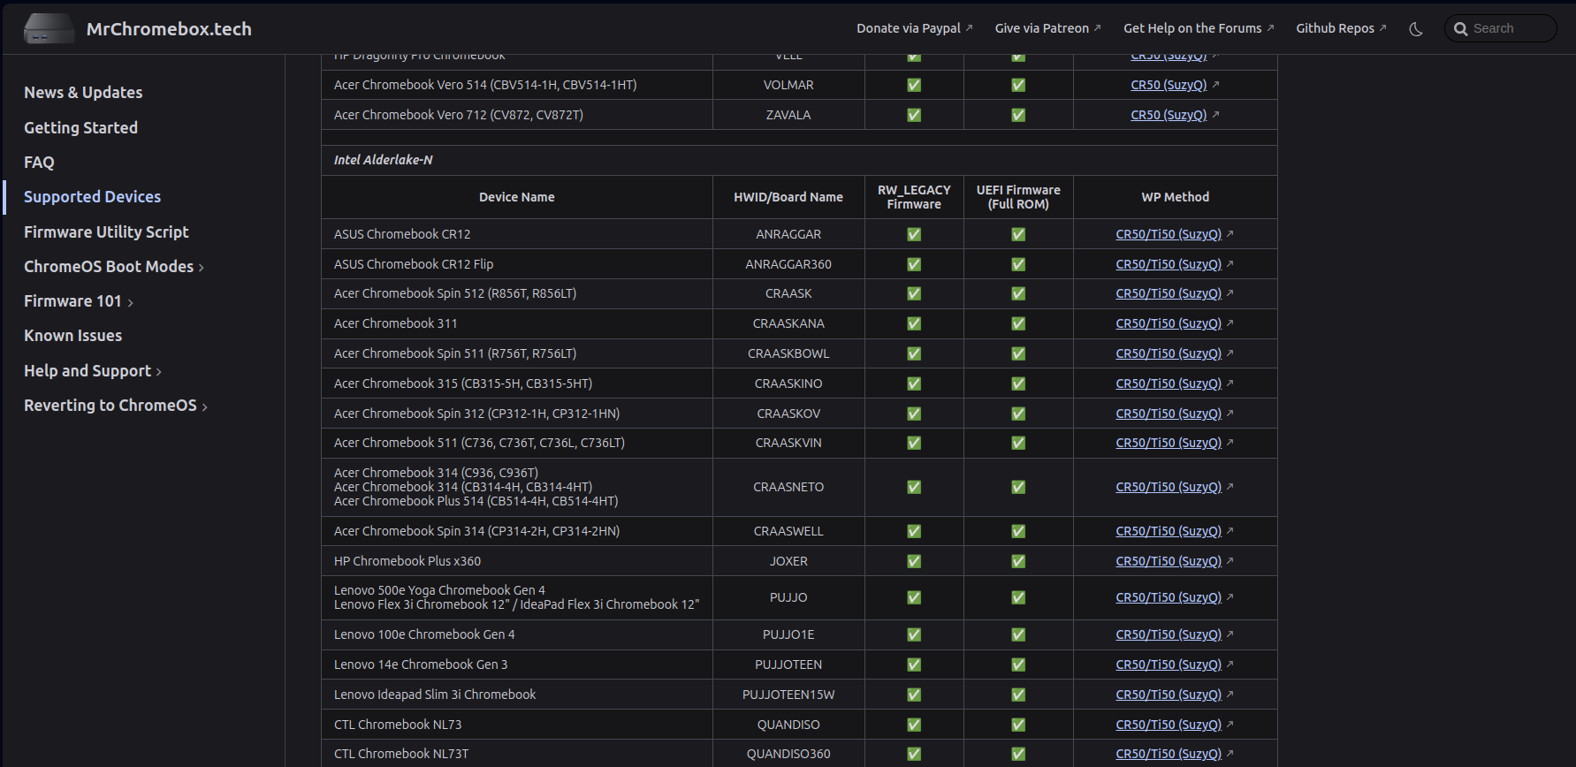Click the search magnifier icon
Image resolution: width=1576 pixels, height=767 pixels.
1461,29
